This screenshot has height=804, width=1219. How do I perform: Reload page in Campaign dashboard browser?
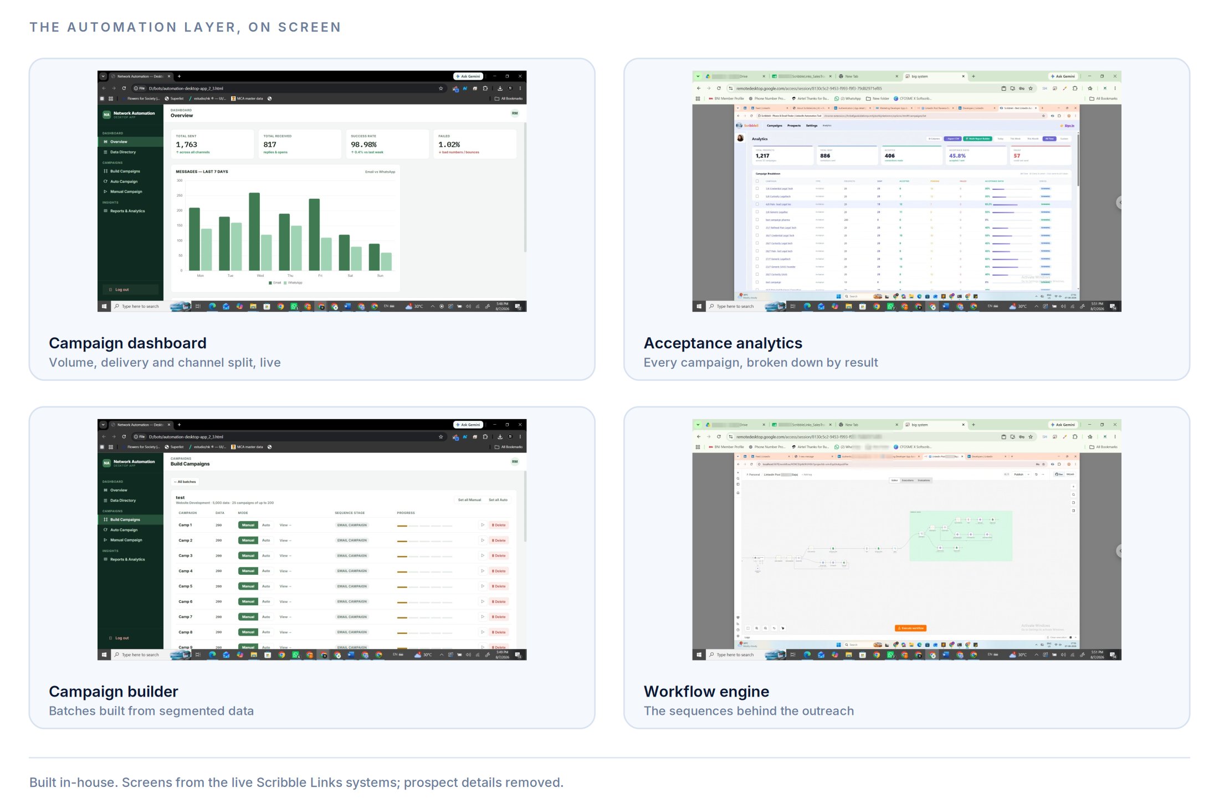pyautogui.click(x=124, y=88)
